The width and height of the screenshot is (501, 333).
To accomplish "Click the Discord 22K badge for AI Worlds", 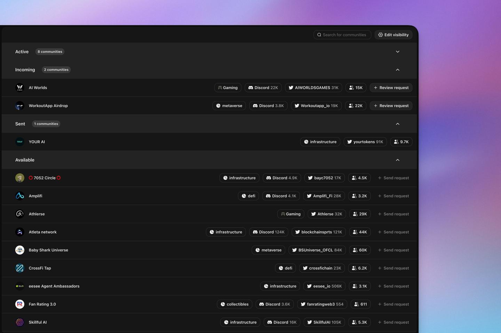I will 263,88.
